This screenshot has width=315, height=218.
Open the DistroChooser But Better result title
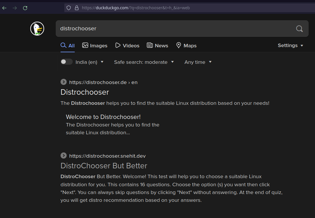(x=104, y=166)
